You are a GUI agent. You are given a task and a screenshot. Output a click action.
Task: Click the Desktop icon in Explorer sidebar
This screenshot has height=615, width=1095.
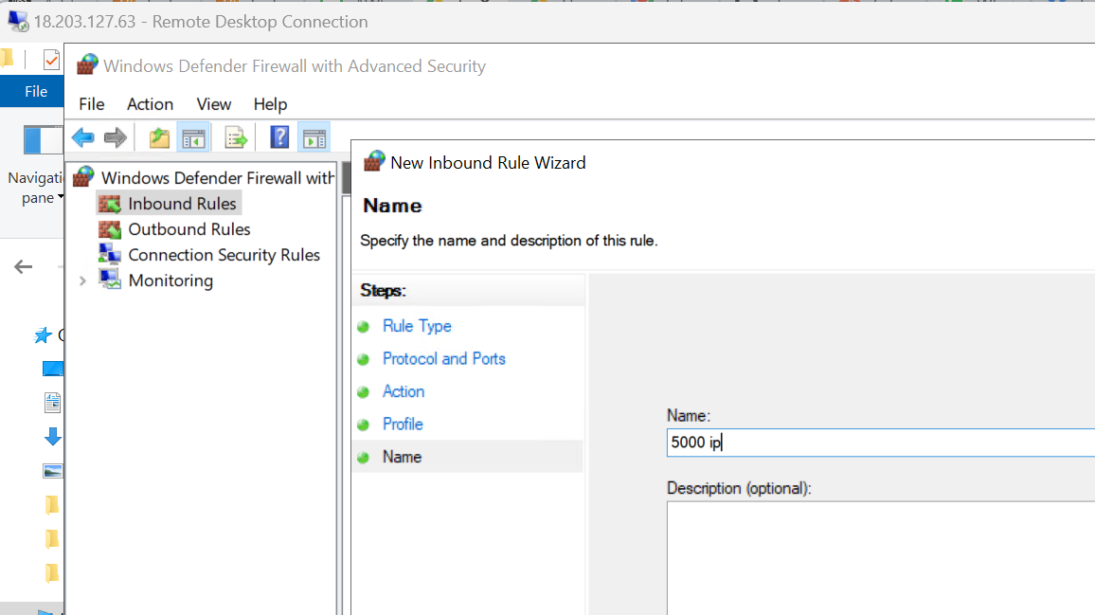[x=52, y=369]
